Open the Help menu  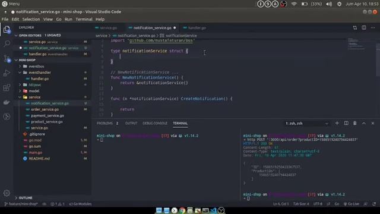click(x=100, y=19)
